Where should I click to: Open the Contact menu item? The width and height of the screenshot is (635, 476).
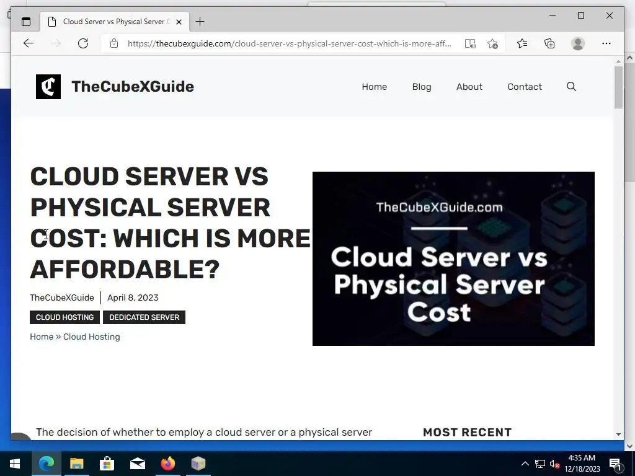tap(525, 87)
